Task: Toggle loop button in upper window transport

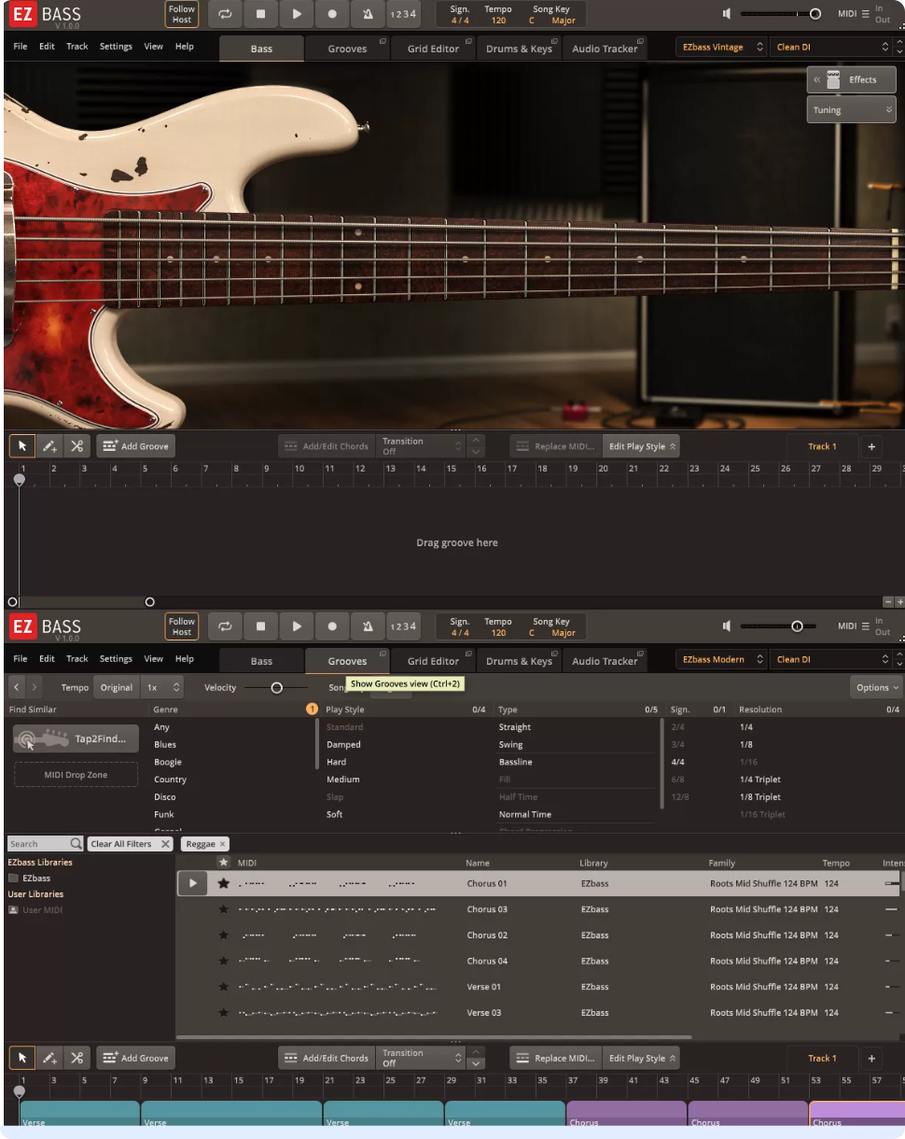Action: [225, 14]
